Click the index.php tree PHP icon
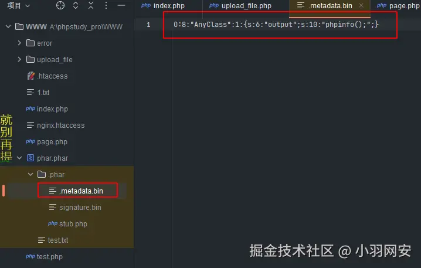421x268 pixels. 30,108
